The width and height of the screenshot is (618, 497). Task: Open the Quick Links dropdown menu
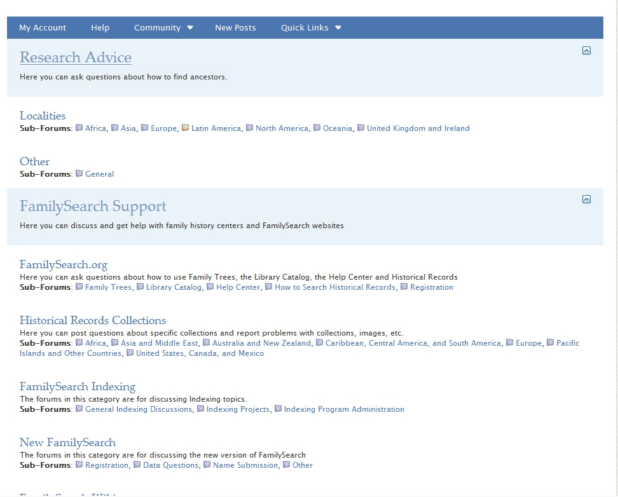(311, 27)
